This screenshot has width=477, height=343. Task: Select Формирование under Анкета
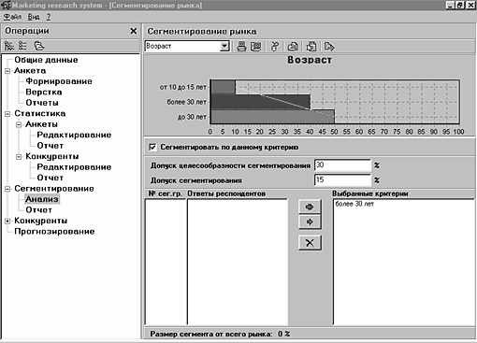(59, 81)
